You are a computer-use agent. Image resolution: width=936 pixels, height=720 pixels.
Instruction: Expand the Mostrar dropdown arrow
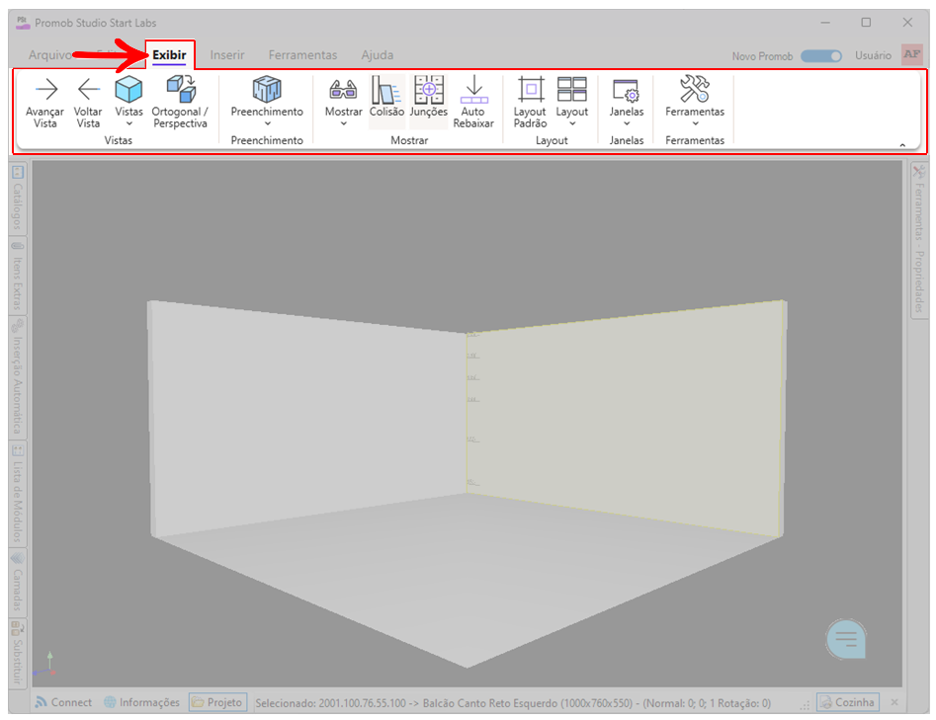344,124
